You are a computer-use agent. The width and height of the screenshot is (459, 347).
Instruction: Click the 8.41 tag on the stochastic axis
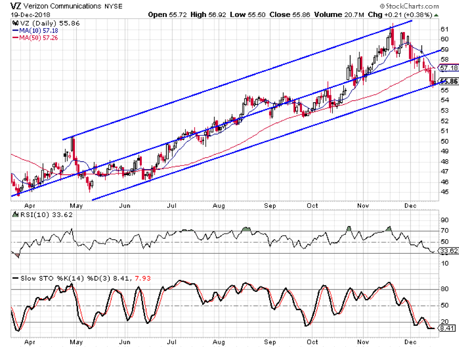[x=447, y=328]
